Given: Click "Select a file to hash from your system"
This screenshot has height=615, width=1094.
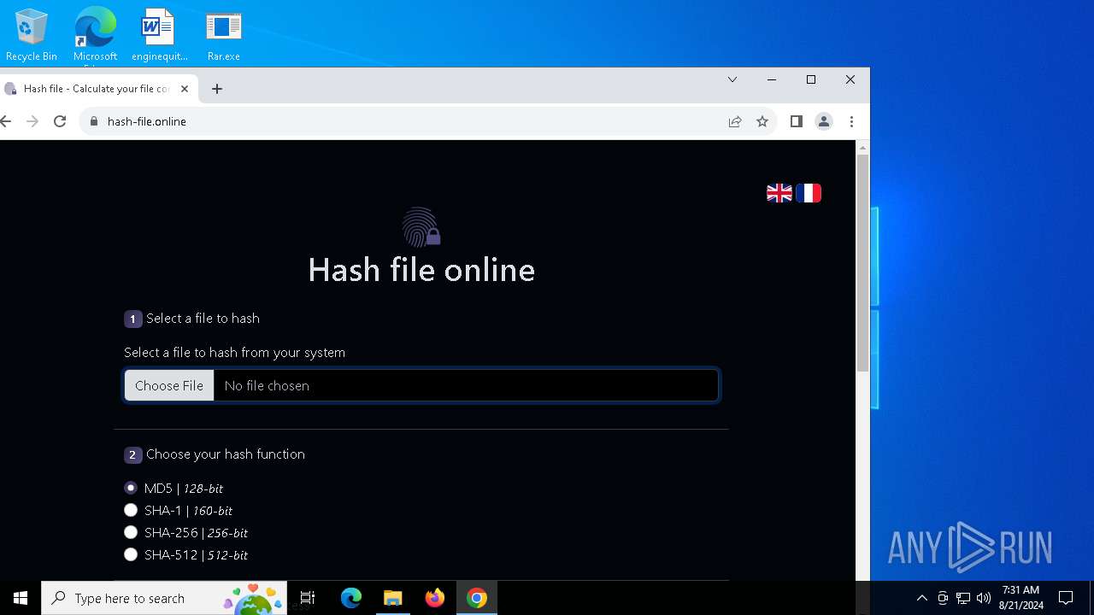Looking at the screenshot, I should tap(234, 353).
